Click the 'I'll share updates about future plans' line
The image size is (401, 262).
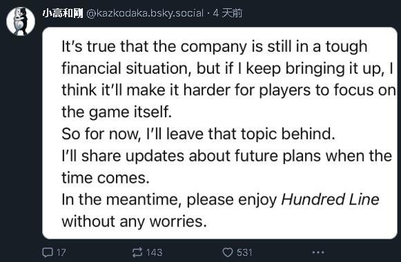226,156
